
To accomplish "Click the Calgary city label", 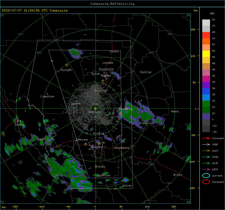I will point(97,147).
